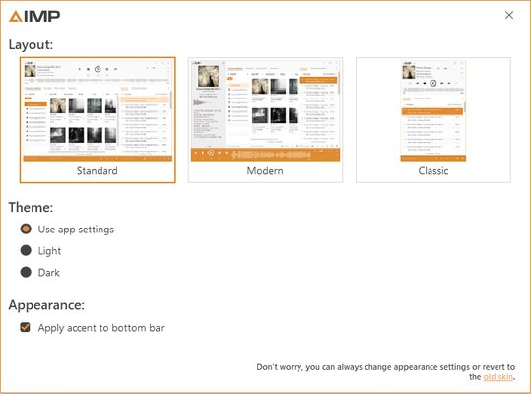Image resolution: width=531 pixels, height=394 pixels.
Task: Enable the Light theme radio button
Action: (26, 250)
